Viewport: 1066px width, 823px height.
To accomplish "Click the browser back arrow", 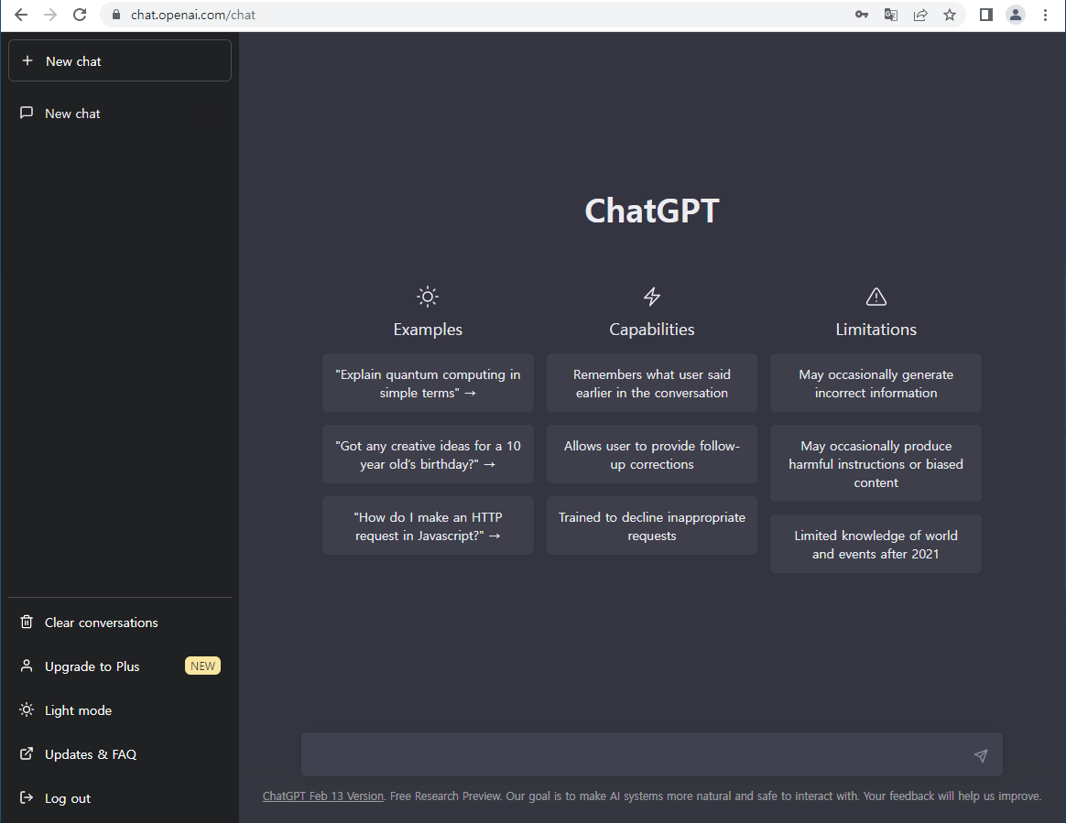I will click(x=21, y=15).
